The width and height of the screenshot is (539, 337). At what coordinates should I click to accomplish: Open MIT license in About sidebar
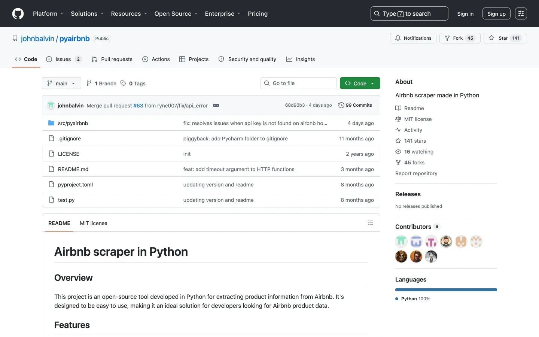point(414,119)
